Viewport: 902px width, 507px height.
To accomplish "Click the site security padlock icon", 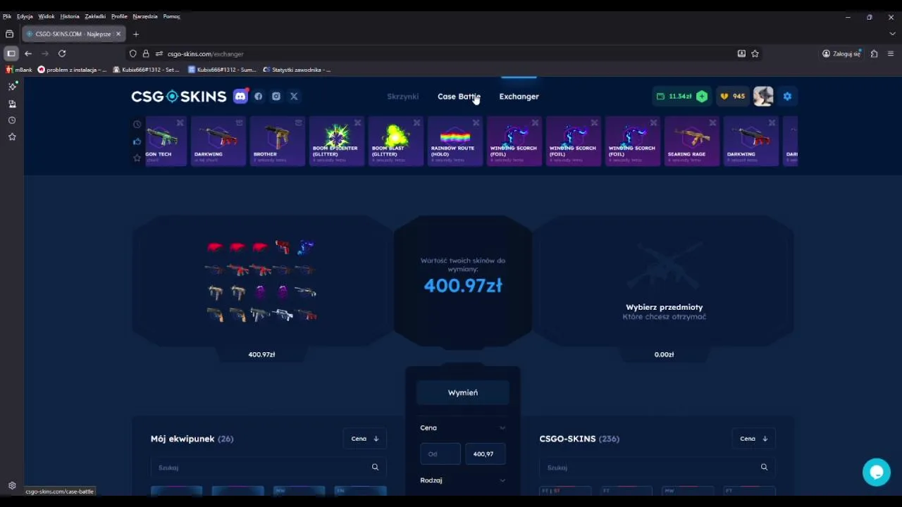I will 146,54.
